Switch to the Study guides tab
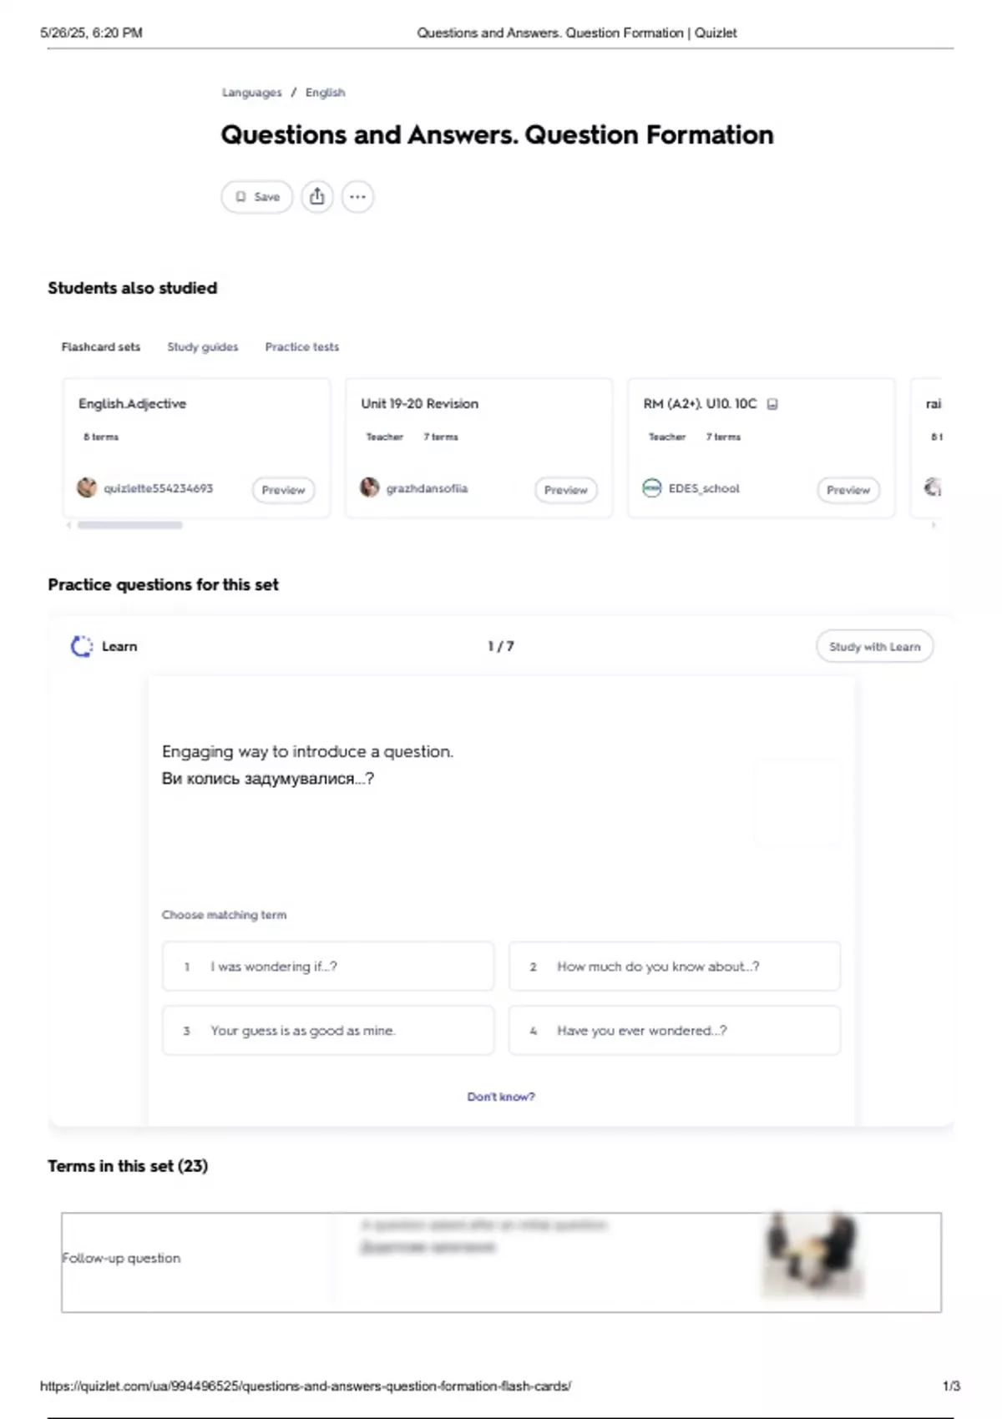The height and width of the screenshot is (1419, 1002). (x=203, y=346)
